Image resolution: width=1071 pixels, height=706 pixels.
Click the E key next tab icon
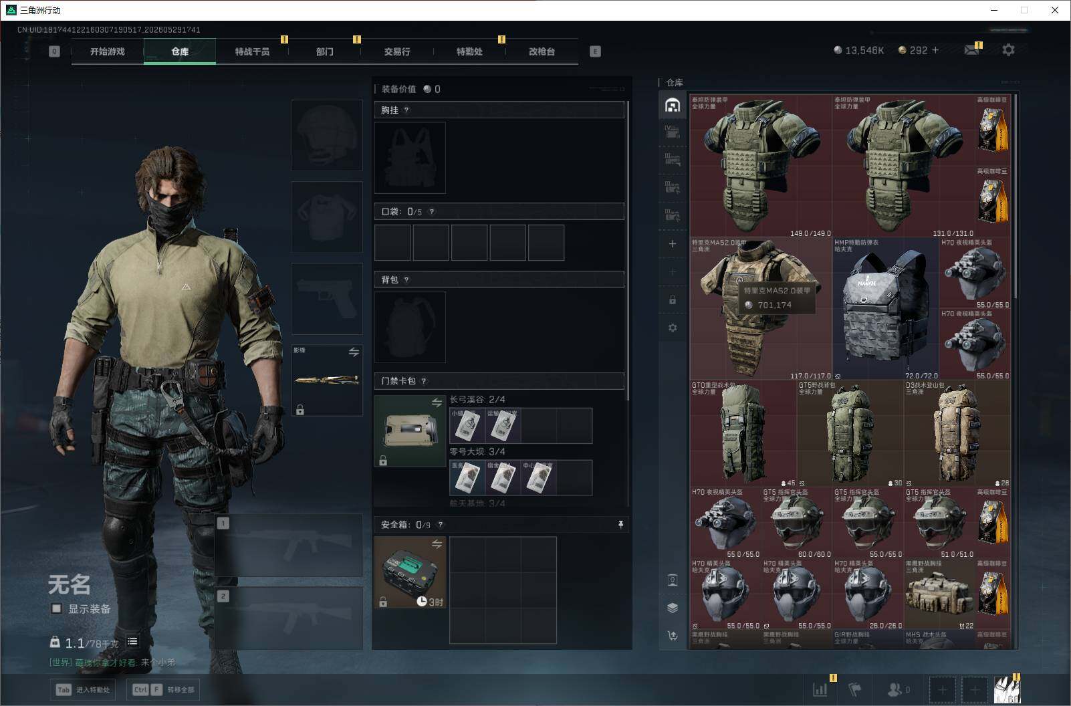[x=595, y=51]
